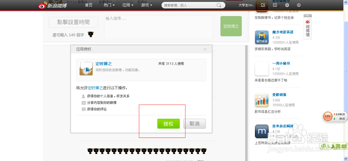Click the compose new weibo icon
This screenshot has width=348, height=161.
click(x=263, y=5)
